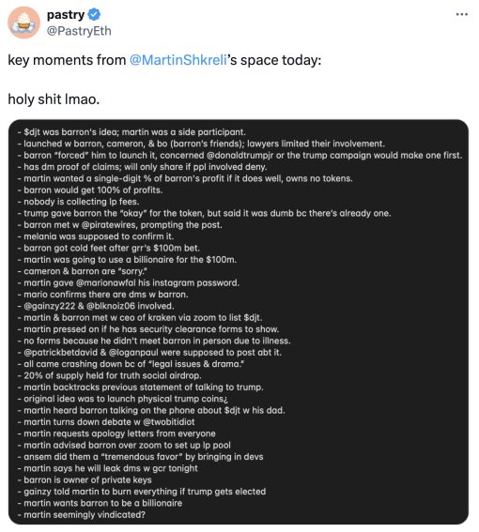Click the blue verified badge beside pastry
The height and width of the screenshot is (532, 479).
(94, 15)
